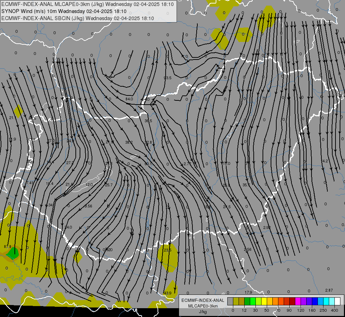
Task: Click the map value 84.0
Action: [129, 99]
